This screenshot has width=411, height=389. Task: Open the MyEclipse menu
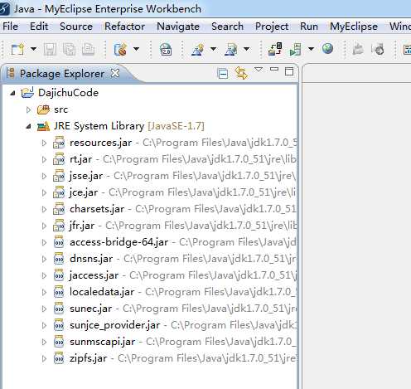click(x=354, y=27)
